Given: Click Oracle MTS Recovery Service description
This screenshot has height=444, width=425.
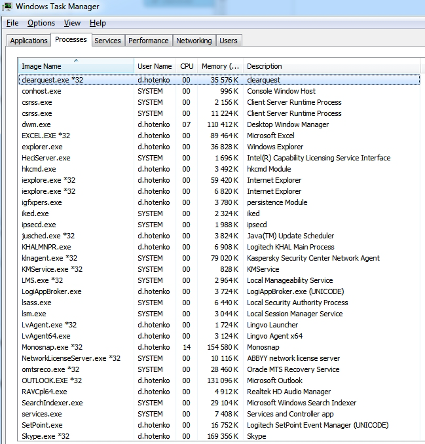Looking at the screenshot, I should pos(293,369).
